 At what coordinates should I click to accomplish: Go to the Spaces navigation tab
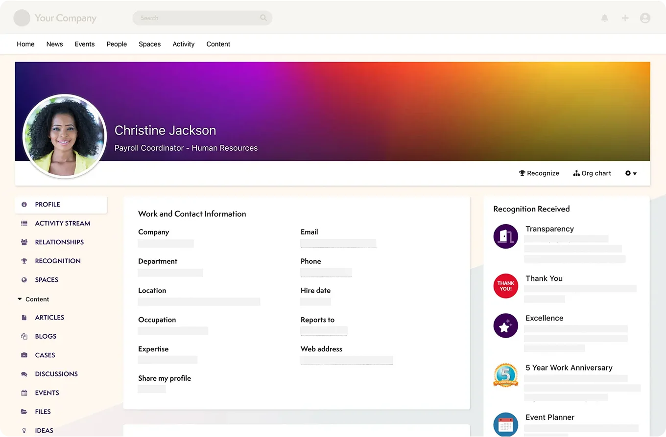point(149,44)
